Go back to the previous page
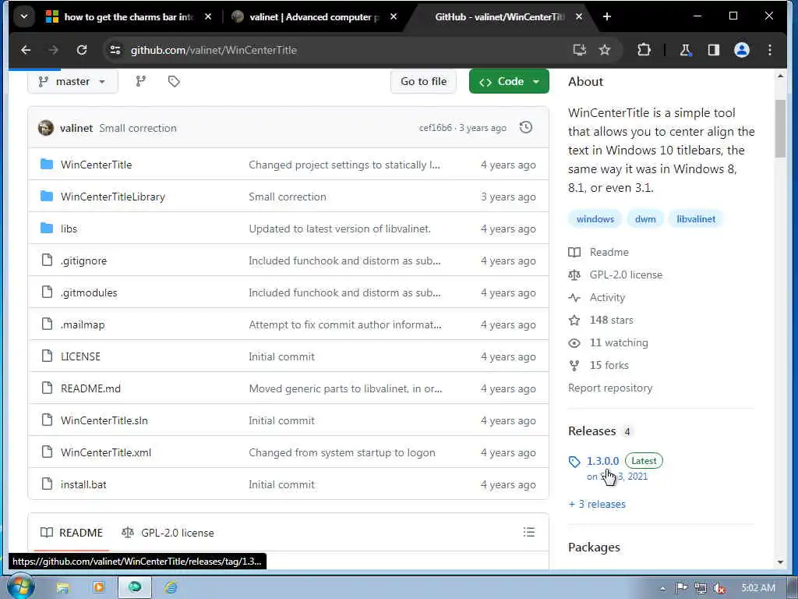798x599 pixels. [x=26, y=50]
